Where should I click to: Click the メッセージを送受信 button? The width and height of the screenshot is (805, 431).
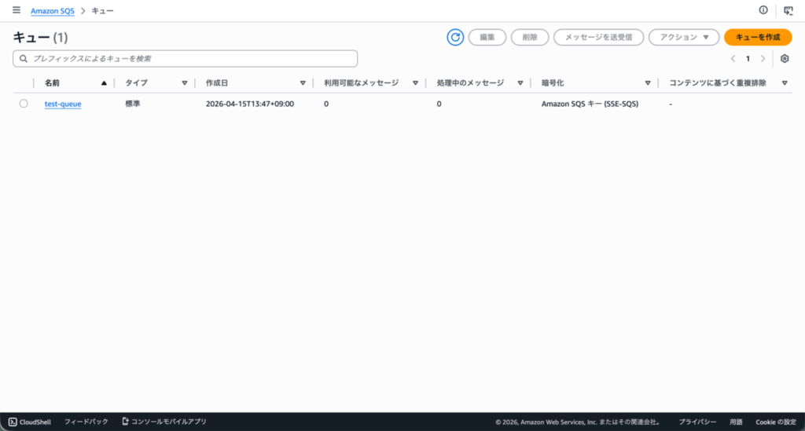pos(598,37)
